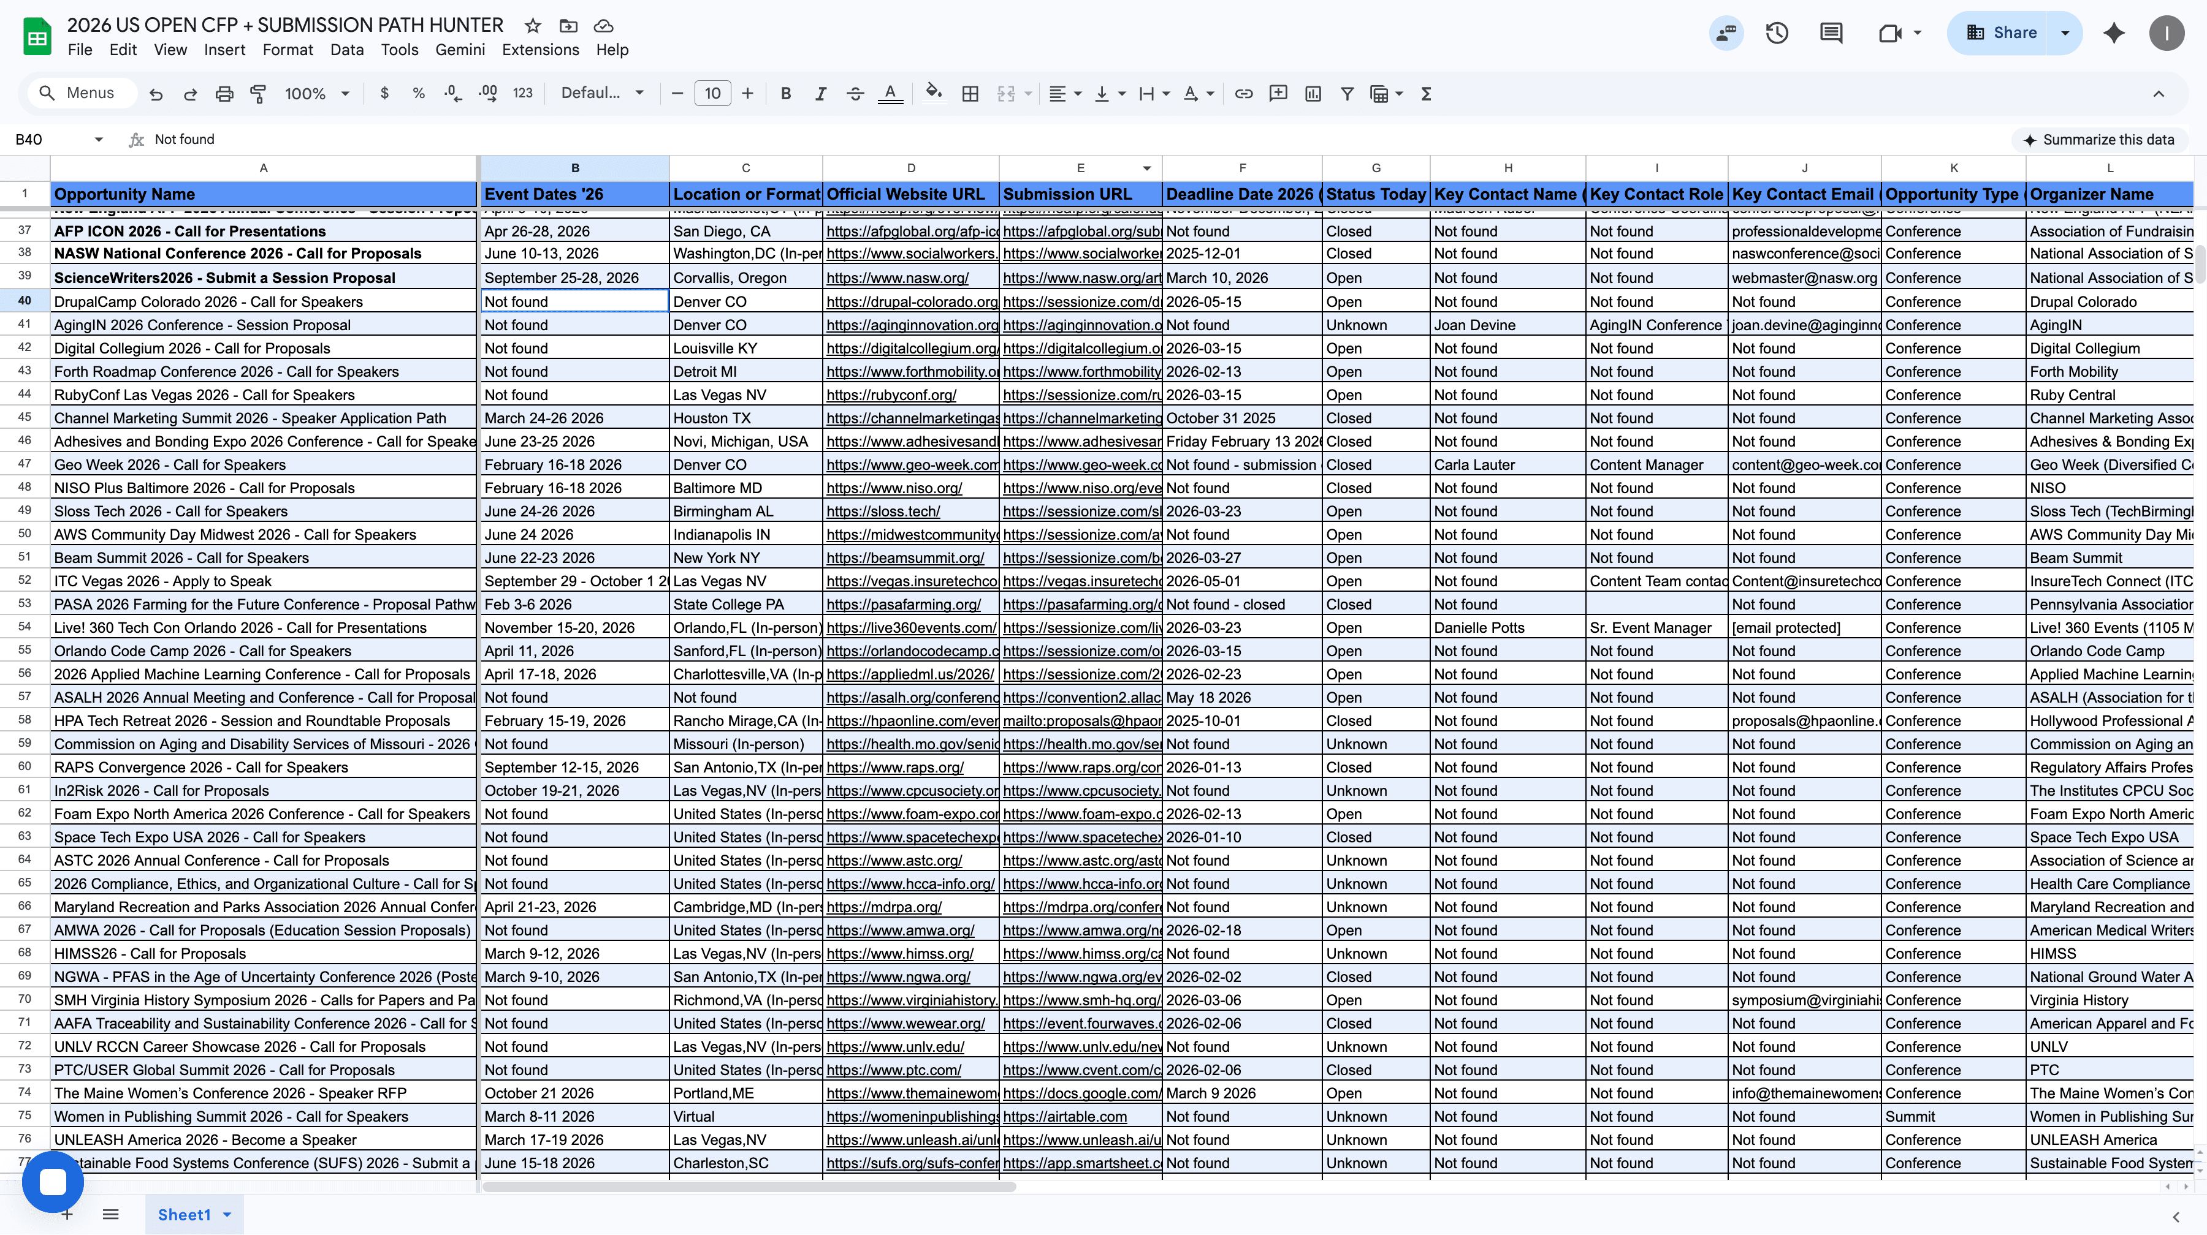The height and width of the screenshot is (1235, 2207).
Task: Click the font size field
Action: 712,94
